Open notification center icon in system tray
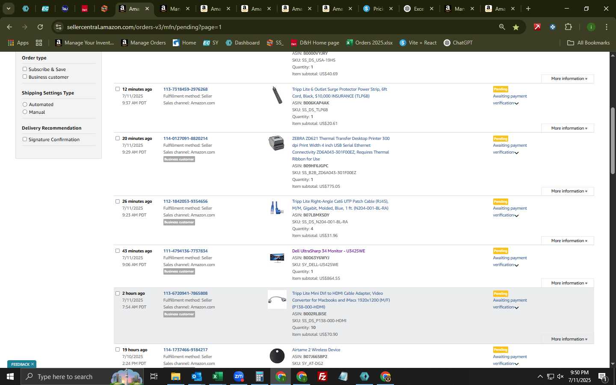The height and width of the screenshot is (385, 616). pos(602,376)
